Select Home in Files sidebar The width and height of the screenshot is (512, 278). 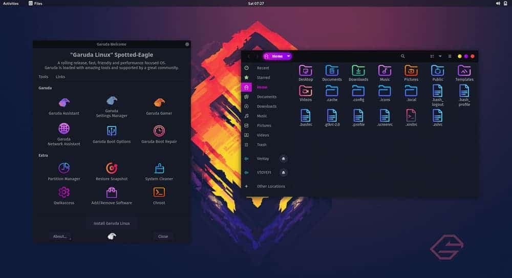pyautogui.click(x=266, y=87)
